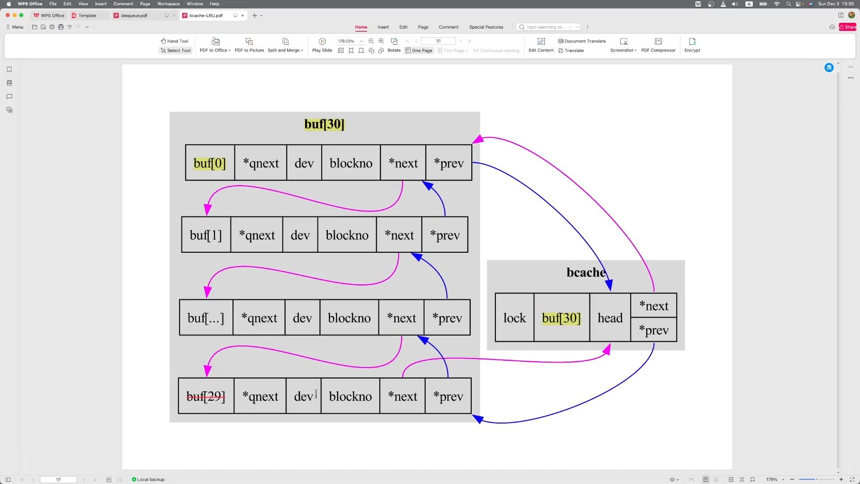The width and height of the screenshot is (860, 484).
Task: Switch to the Insert ribbon tab
Action: click(383, 27)
